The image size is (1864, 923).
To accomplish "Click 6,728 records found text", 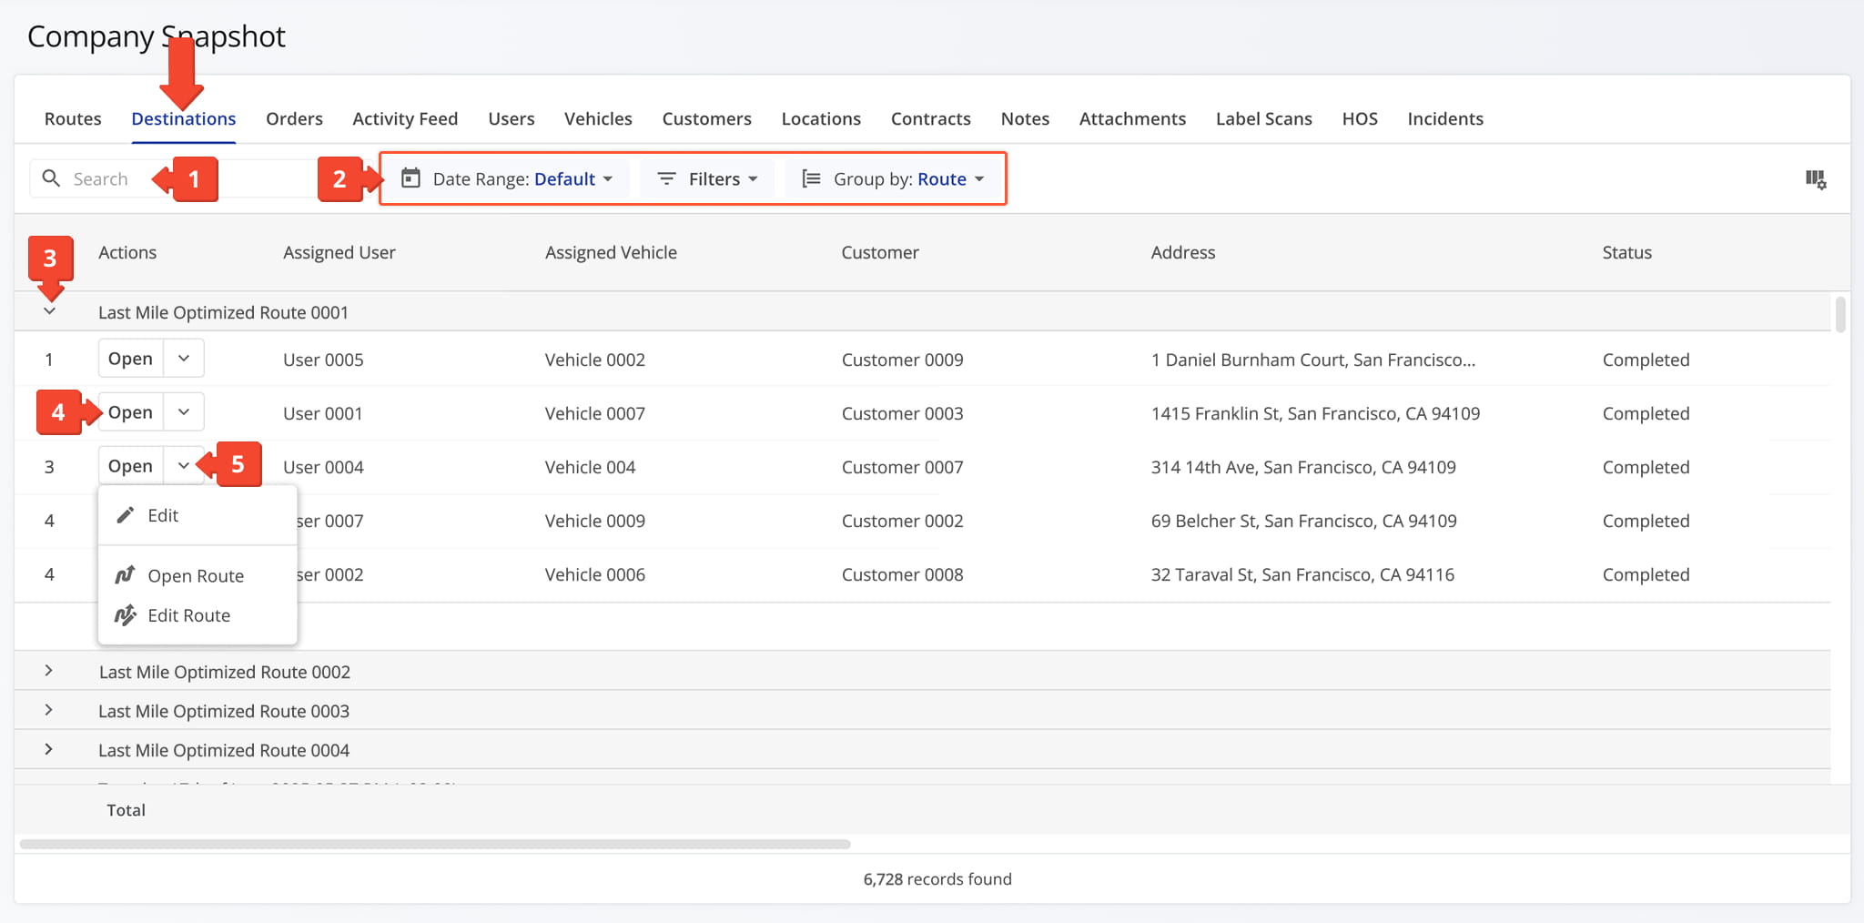I will coord(937,878).
